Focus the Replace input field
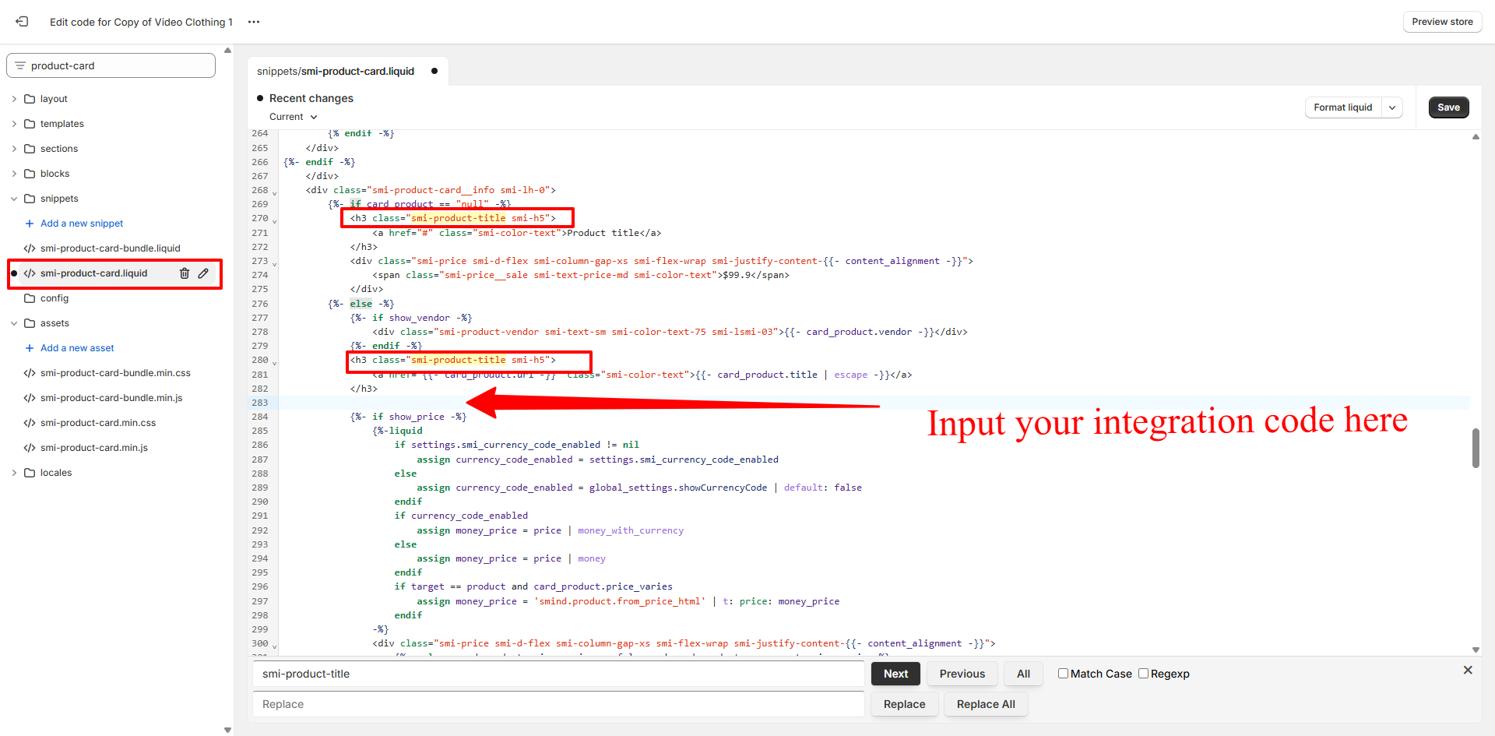1495x736 pixels. [558, 704]
